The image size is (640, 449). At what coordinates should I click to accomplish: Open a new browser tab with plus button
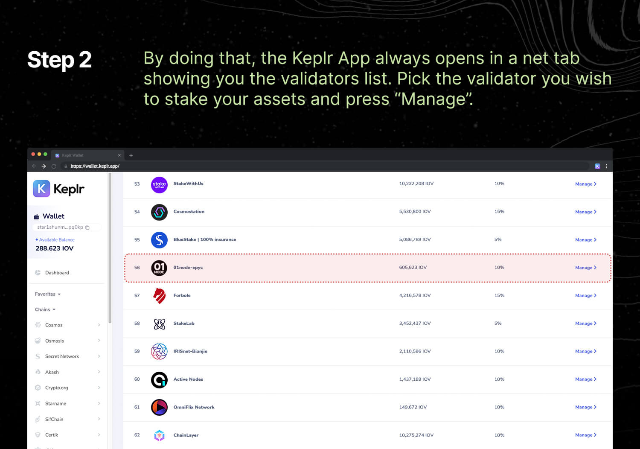click(x=131, y=155)
